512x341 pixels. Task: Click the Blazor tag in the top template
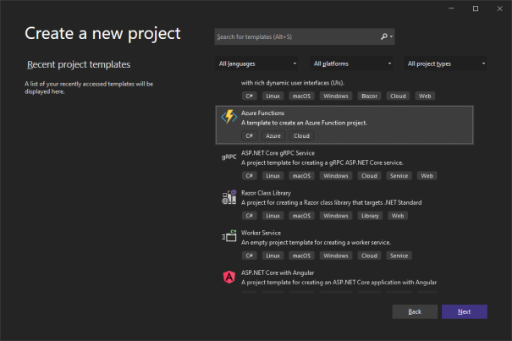(x=369, y=96)
